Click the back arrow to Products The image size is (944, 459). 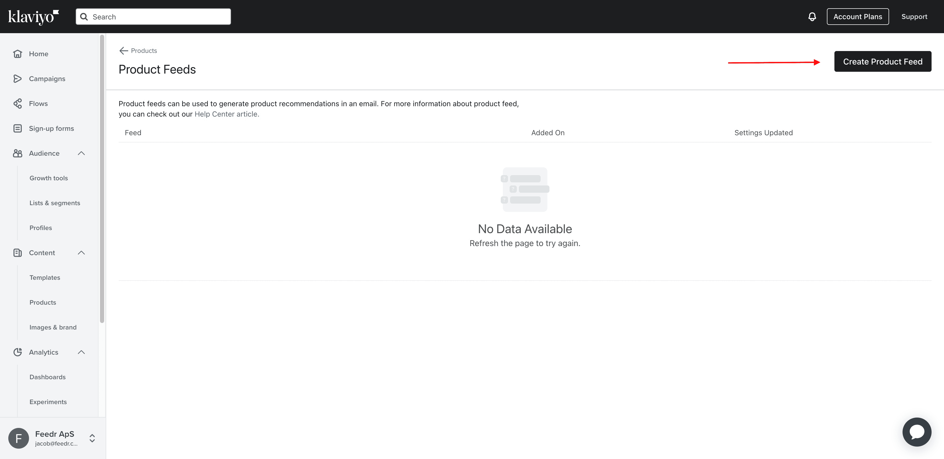coord(123,51)
